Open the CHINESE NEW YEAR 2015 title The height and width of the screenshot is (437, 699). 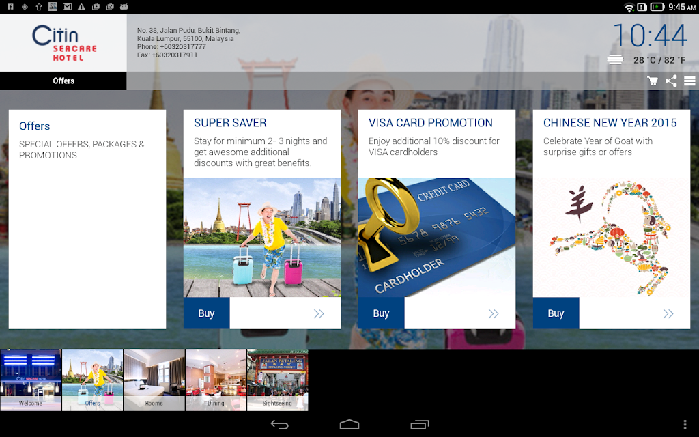click(x=610, y=123)
